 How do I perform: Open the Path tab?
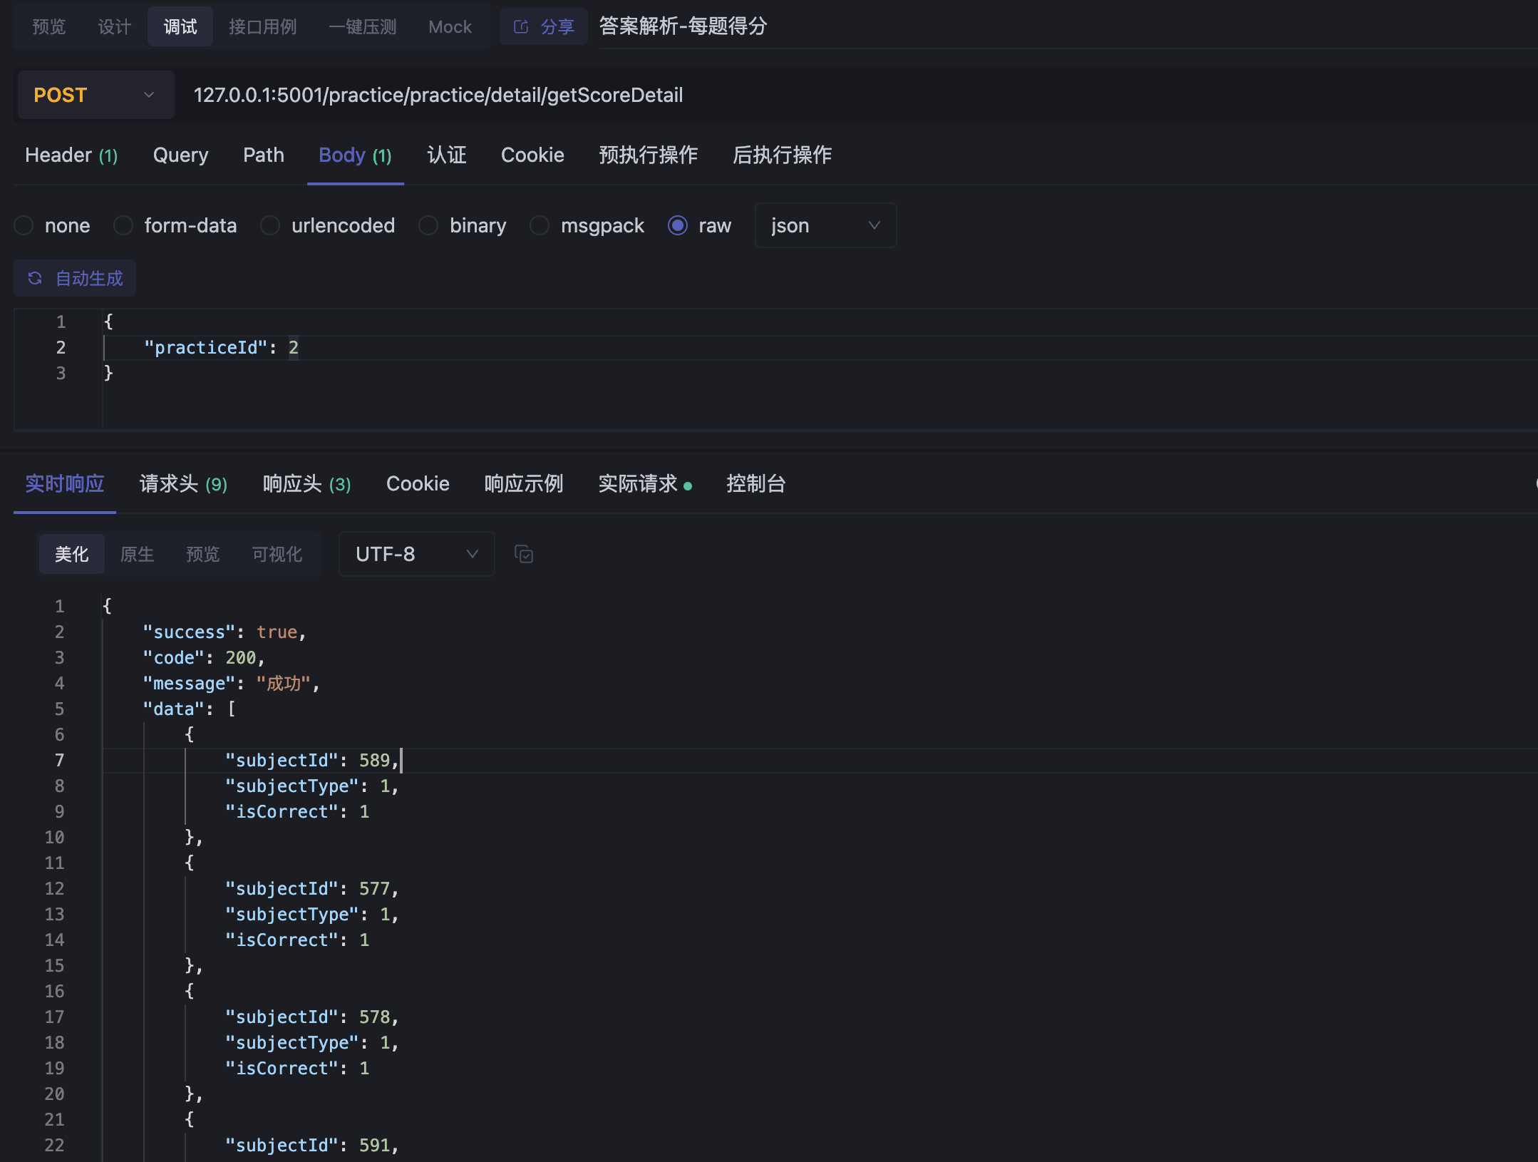[264, 155]
